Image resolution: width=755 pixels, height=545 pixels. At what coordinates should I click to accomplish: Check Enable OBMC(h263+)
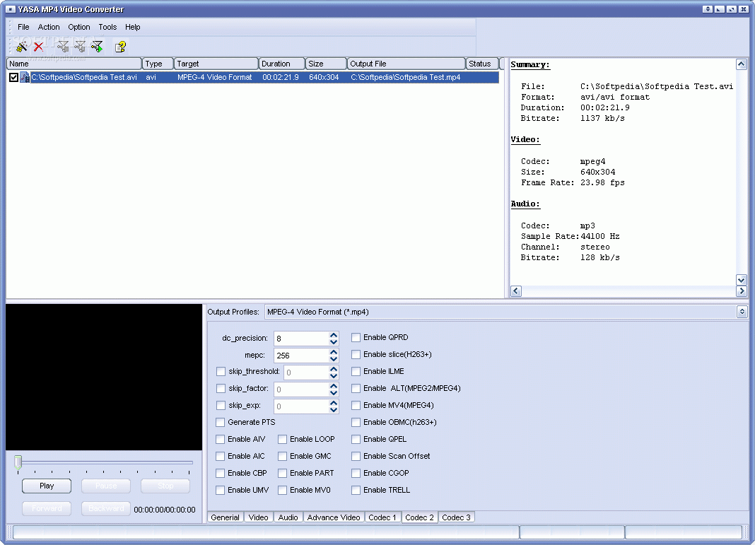point(356,422)
